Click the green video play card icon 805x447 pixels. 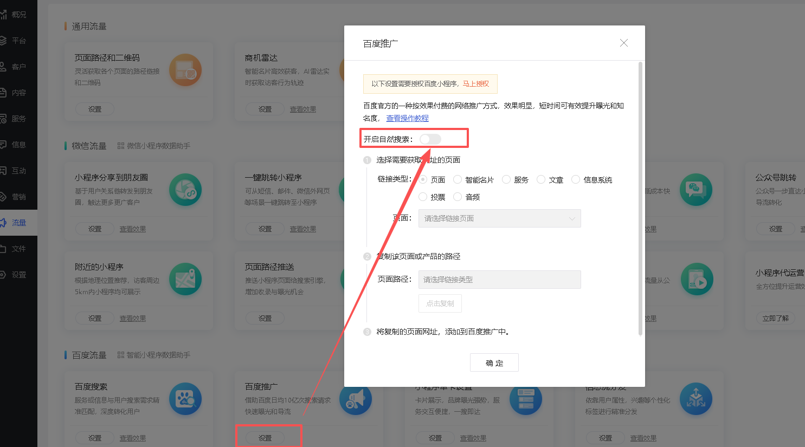(697, 279)
